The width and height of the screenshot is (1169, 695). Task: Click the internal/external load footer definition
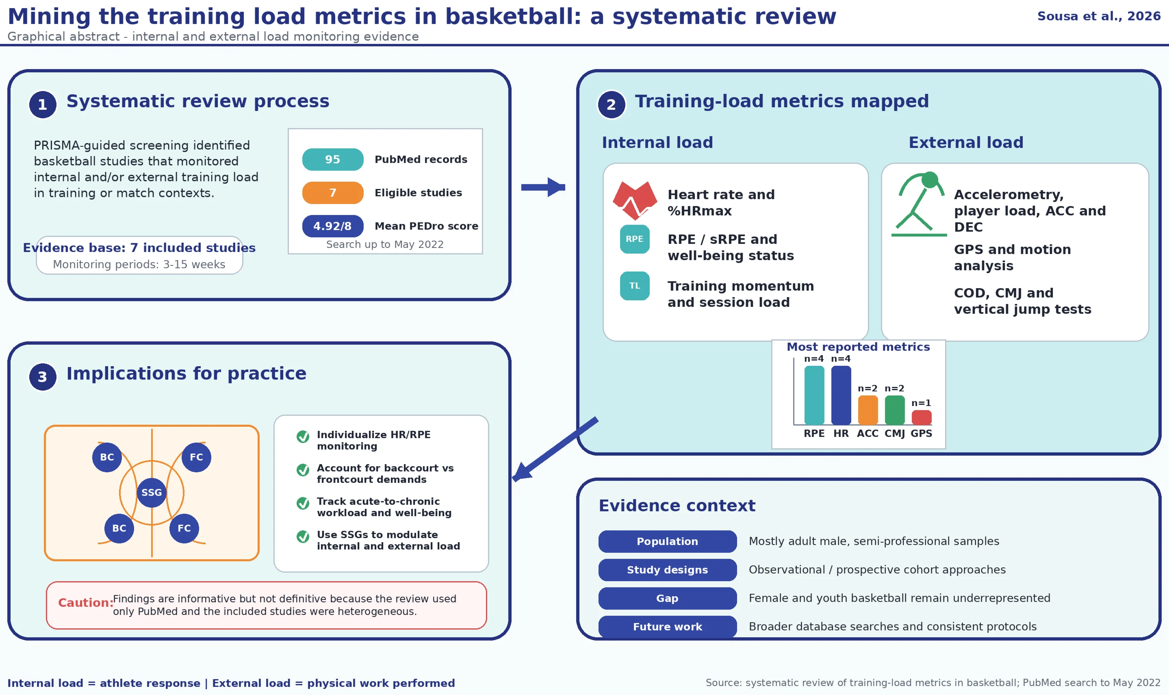(231, 683)
